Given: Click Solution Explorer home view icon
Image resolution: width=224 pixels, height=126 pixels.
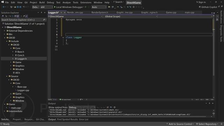Looking at the screenshot, I should [x=3, y=16].
